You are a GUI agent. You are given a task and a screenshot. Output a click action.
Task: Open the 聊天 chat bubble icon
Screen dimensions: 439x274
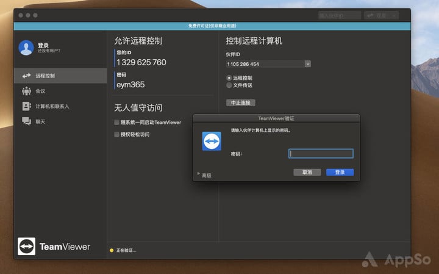click(26, 121)
